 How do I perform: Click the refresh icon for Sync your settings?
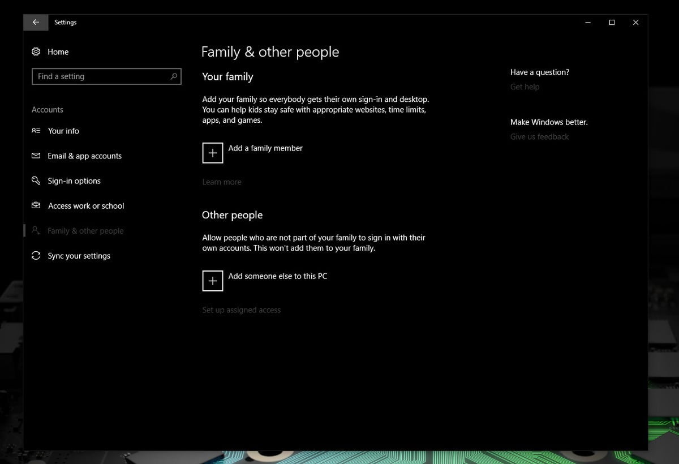click(36, 255)
